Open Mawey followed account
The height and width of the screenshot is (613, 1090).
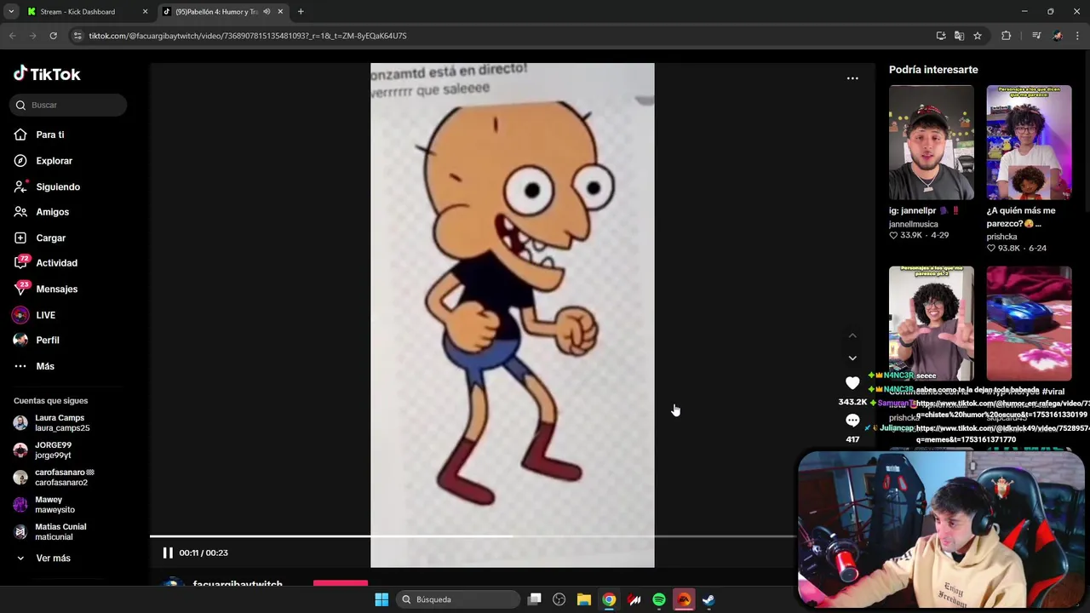43,505
